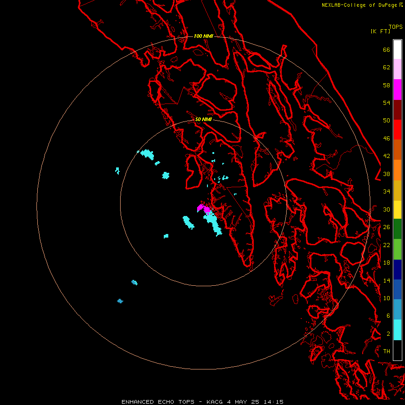
Task: Select the light blue 10 kft swatch
Action: [x=397, y=310]
